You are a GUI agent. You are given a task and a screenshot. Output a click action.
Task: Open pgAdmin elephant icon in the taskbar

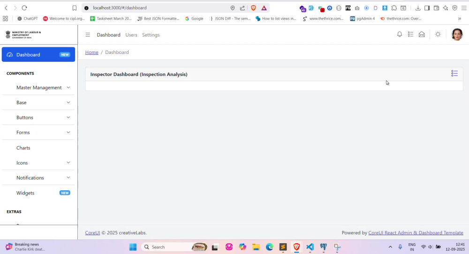[323, 247]
